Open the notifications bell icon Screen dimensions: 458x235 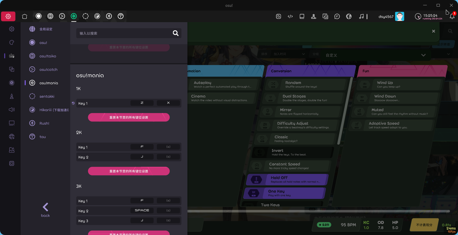452,16
